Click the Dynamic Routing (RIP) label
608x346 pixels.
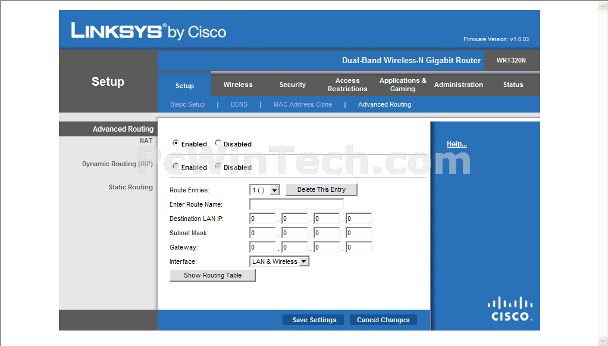tap(117, 164)
